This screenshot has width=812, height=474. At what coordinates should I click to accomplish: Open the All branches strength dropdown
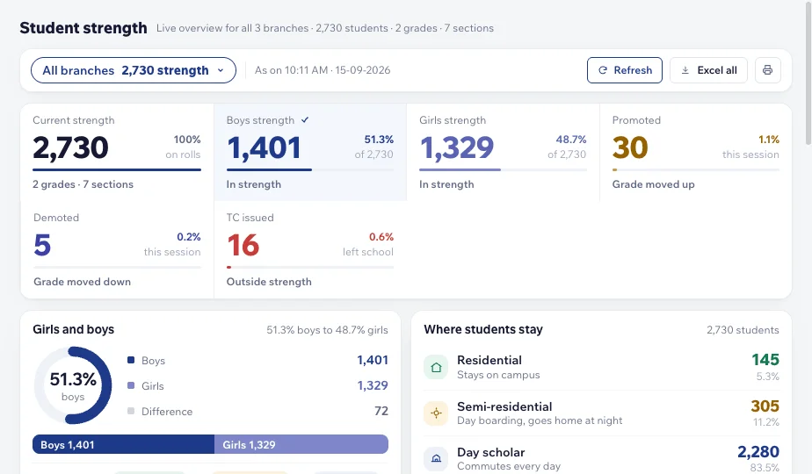[133, 70]
